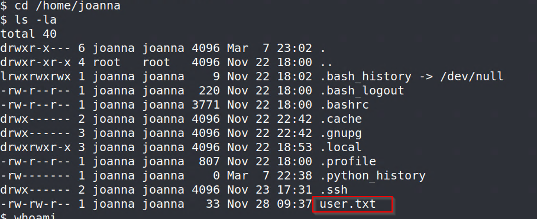The width and height of the screenshot is (537, 219).
Task: Click the .cache directory name
Action: 341,119
